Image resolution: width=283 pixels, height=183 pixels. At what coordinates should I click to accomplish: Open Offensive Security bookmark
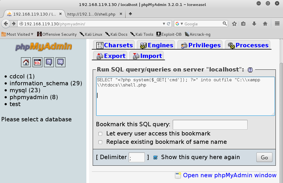(57, 34)
